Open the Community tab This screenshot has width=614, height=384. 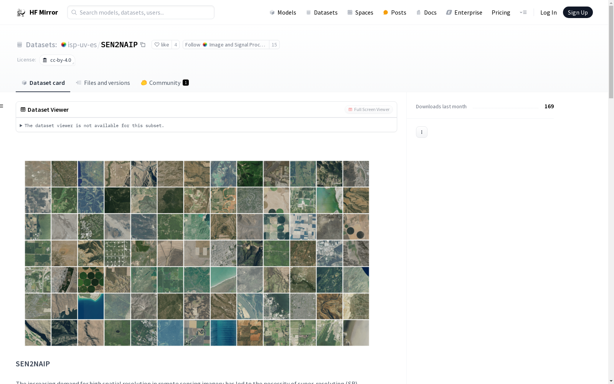coord(165,83)
